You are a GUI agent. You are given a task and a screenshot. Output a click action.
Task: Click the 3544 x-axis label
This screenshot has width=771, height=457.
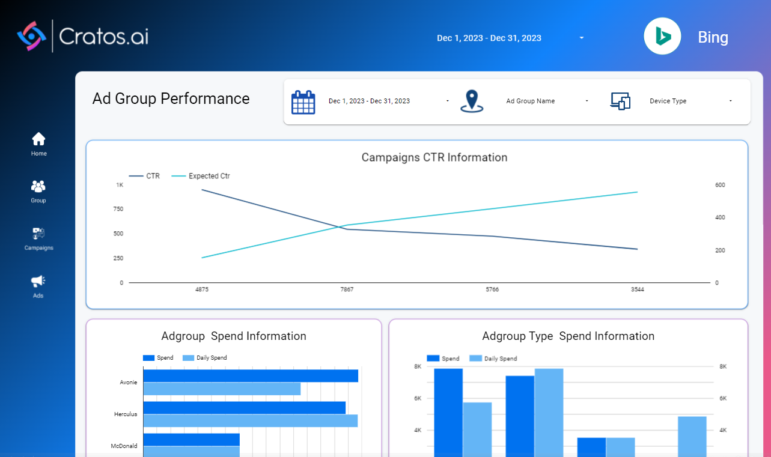pyautogui.click(x=638, y=289)
